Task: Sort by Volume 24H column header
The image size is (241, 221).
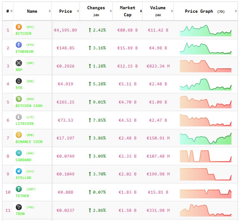Action: 158,11
